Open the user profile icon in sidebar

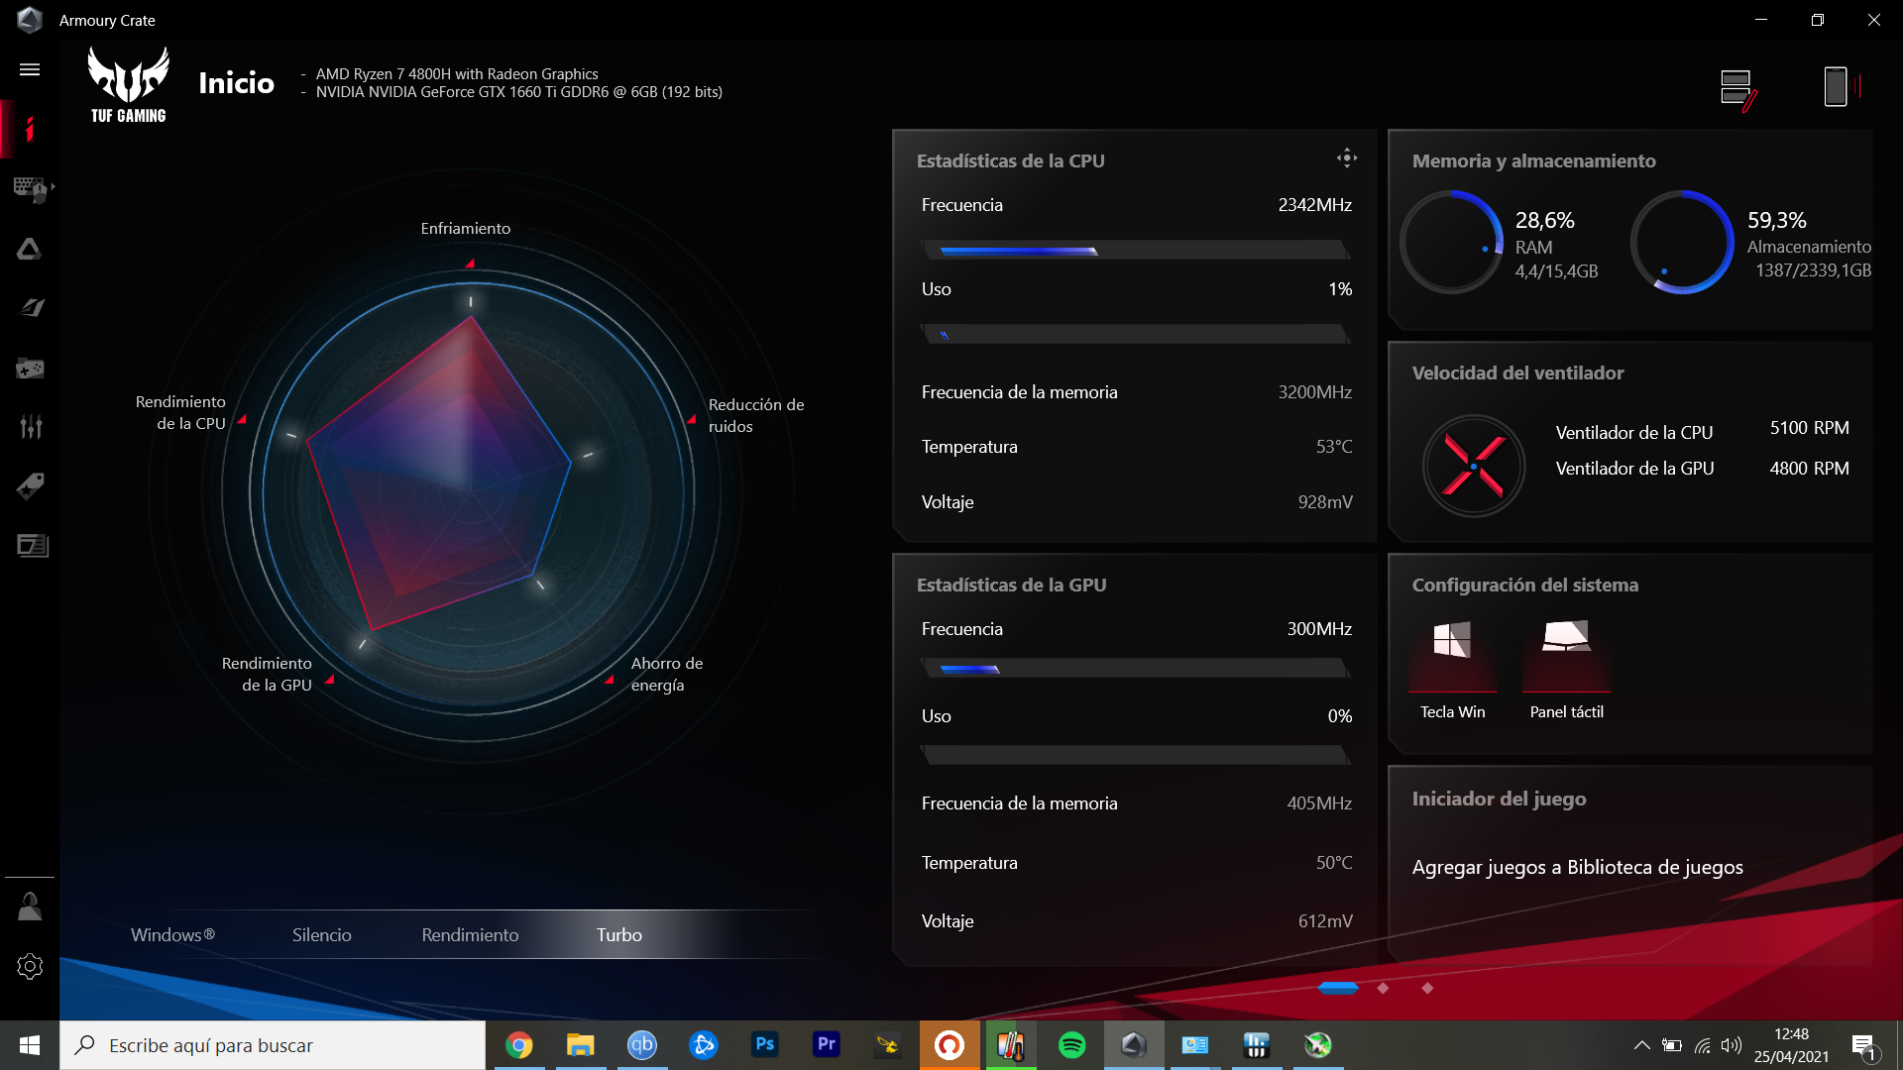(30, 907)
